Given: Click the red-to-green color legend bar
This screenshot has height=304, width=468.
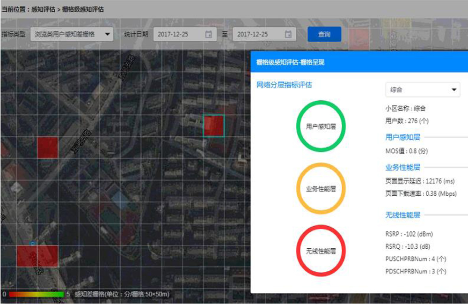Looking at the screenshot, I should [x=36, y=294].
